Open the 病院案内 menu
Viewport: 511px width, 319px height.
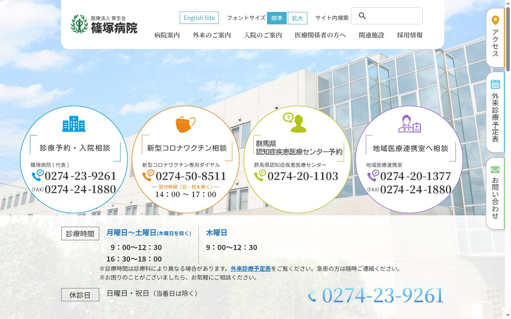(x=167, y=35)
